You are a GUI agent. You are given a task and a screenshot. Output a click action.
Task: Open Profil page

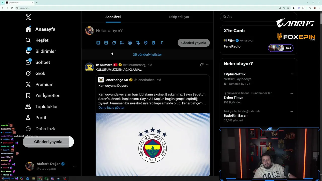click(35, 118)
